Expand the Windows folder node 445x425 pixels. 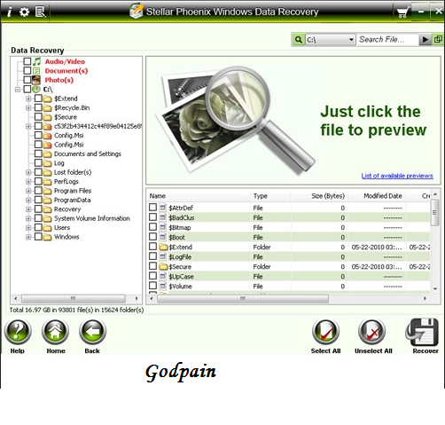28,237
